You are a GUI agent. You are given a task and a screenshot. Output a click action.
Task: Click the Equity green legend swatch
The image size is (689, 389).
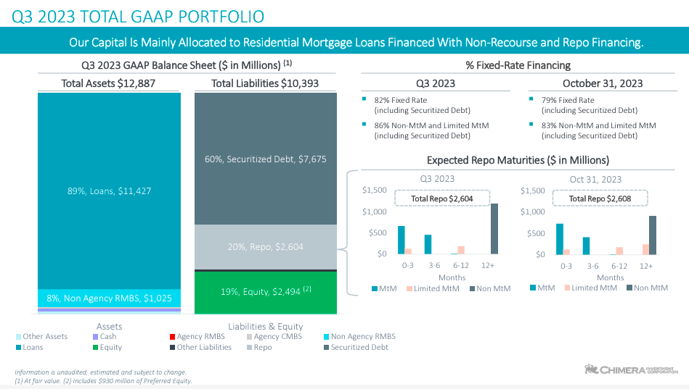point(95,347)
